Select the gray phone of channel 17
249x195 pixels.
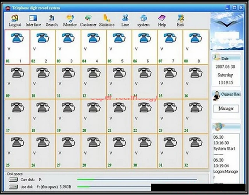[x=18, y=107]
